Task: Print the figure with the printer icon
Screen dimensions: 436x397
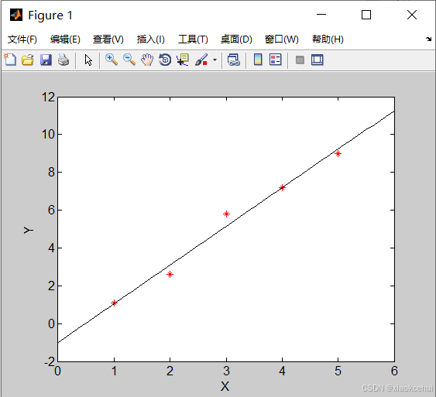Action: point(64,60)
